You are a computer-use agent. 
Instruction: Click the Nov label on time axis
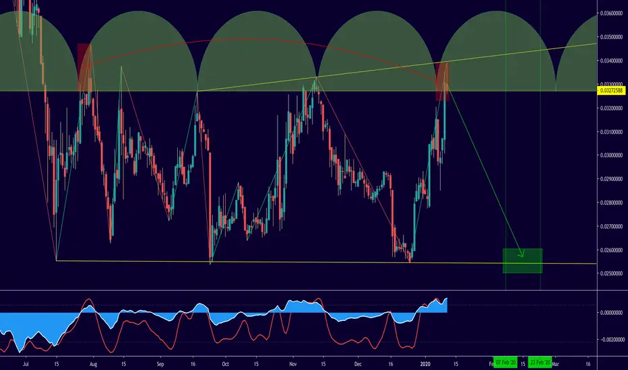(292, 364)
